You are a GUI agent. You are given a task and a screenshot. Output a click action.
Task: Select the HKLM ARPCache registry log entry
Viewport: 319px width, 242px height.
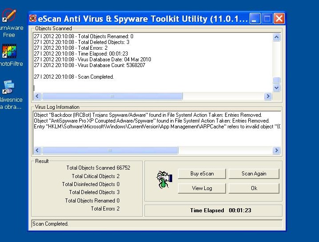coord(157,127)
